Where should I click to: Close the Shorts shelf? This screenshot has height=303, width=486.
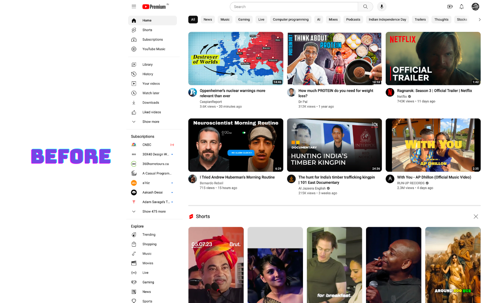(476, 216)
